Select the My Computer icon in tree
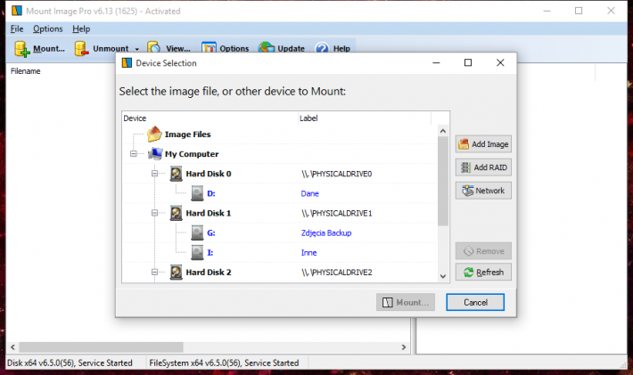633x375 pixels. pos(155,153)
